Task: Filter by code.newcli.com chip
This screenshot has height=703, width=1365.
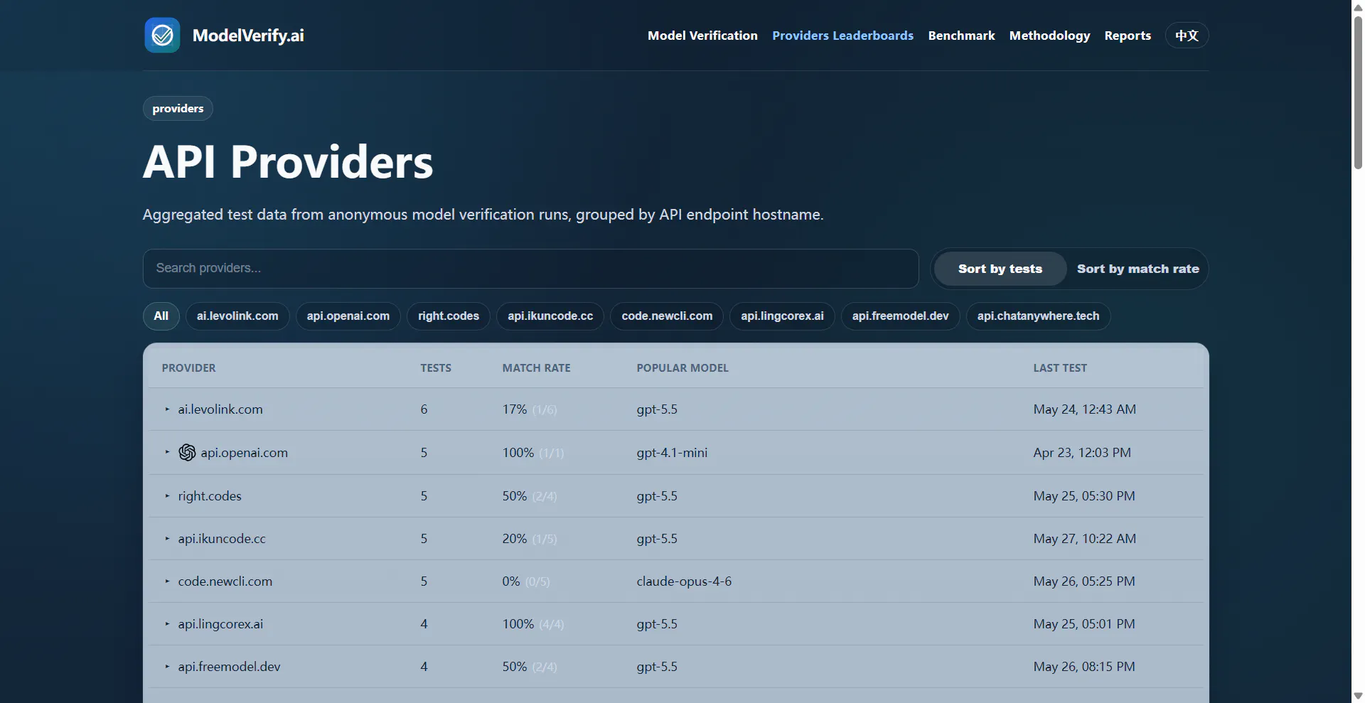Action: tap(667, 316)
